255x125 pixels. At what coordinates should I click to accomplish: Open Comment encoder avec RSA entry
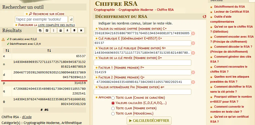coord(232,39)
